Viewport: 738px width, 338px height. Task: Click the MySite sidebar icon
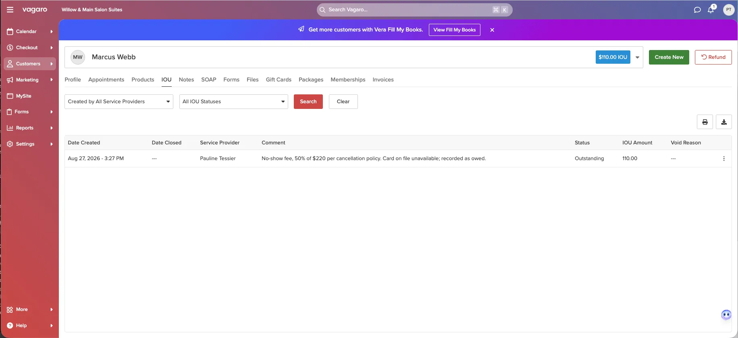click(x=10, y=96)
